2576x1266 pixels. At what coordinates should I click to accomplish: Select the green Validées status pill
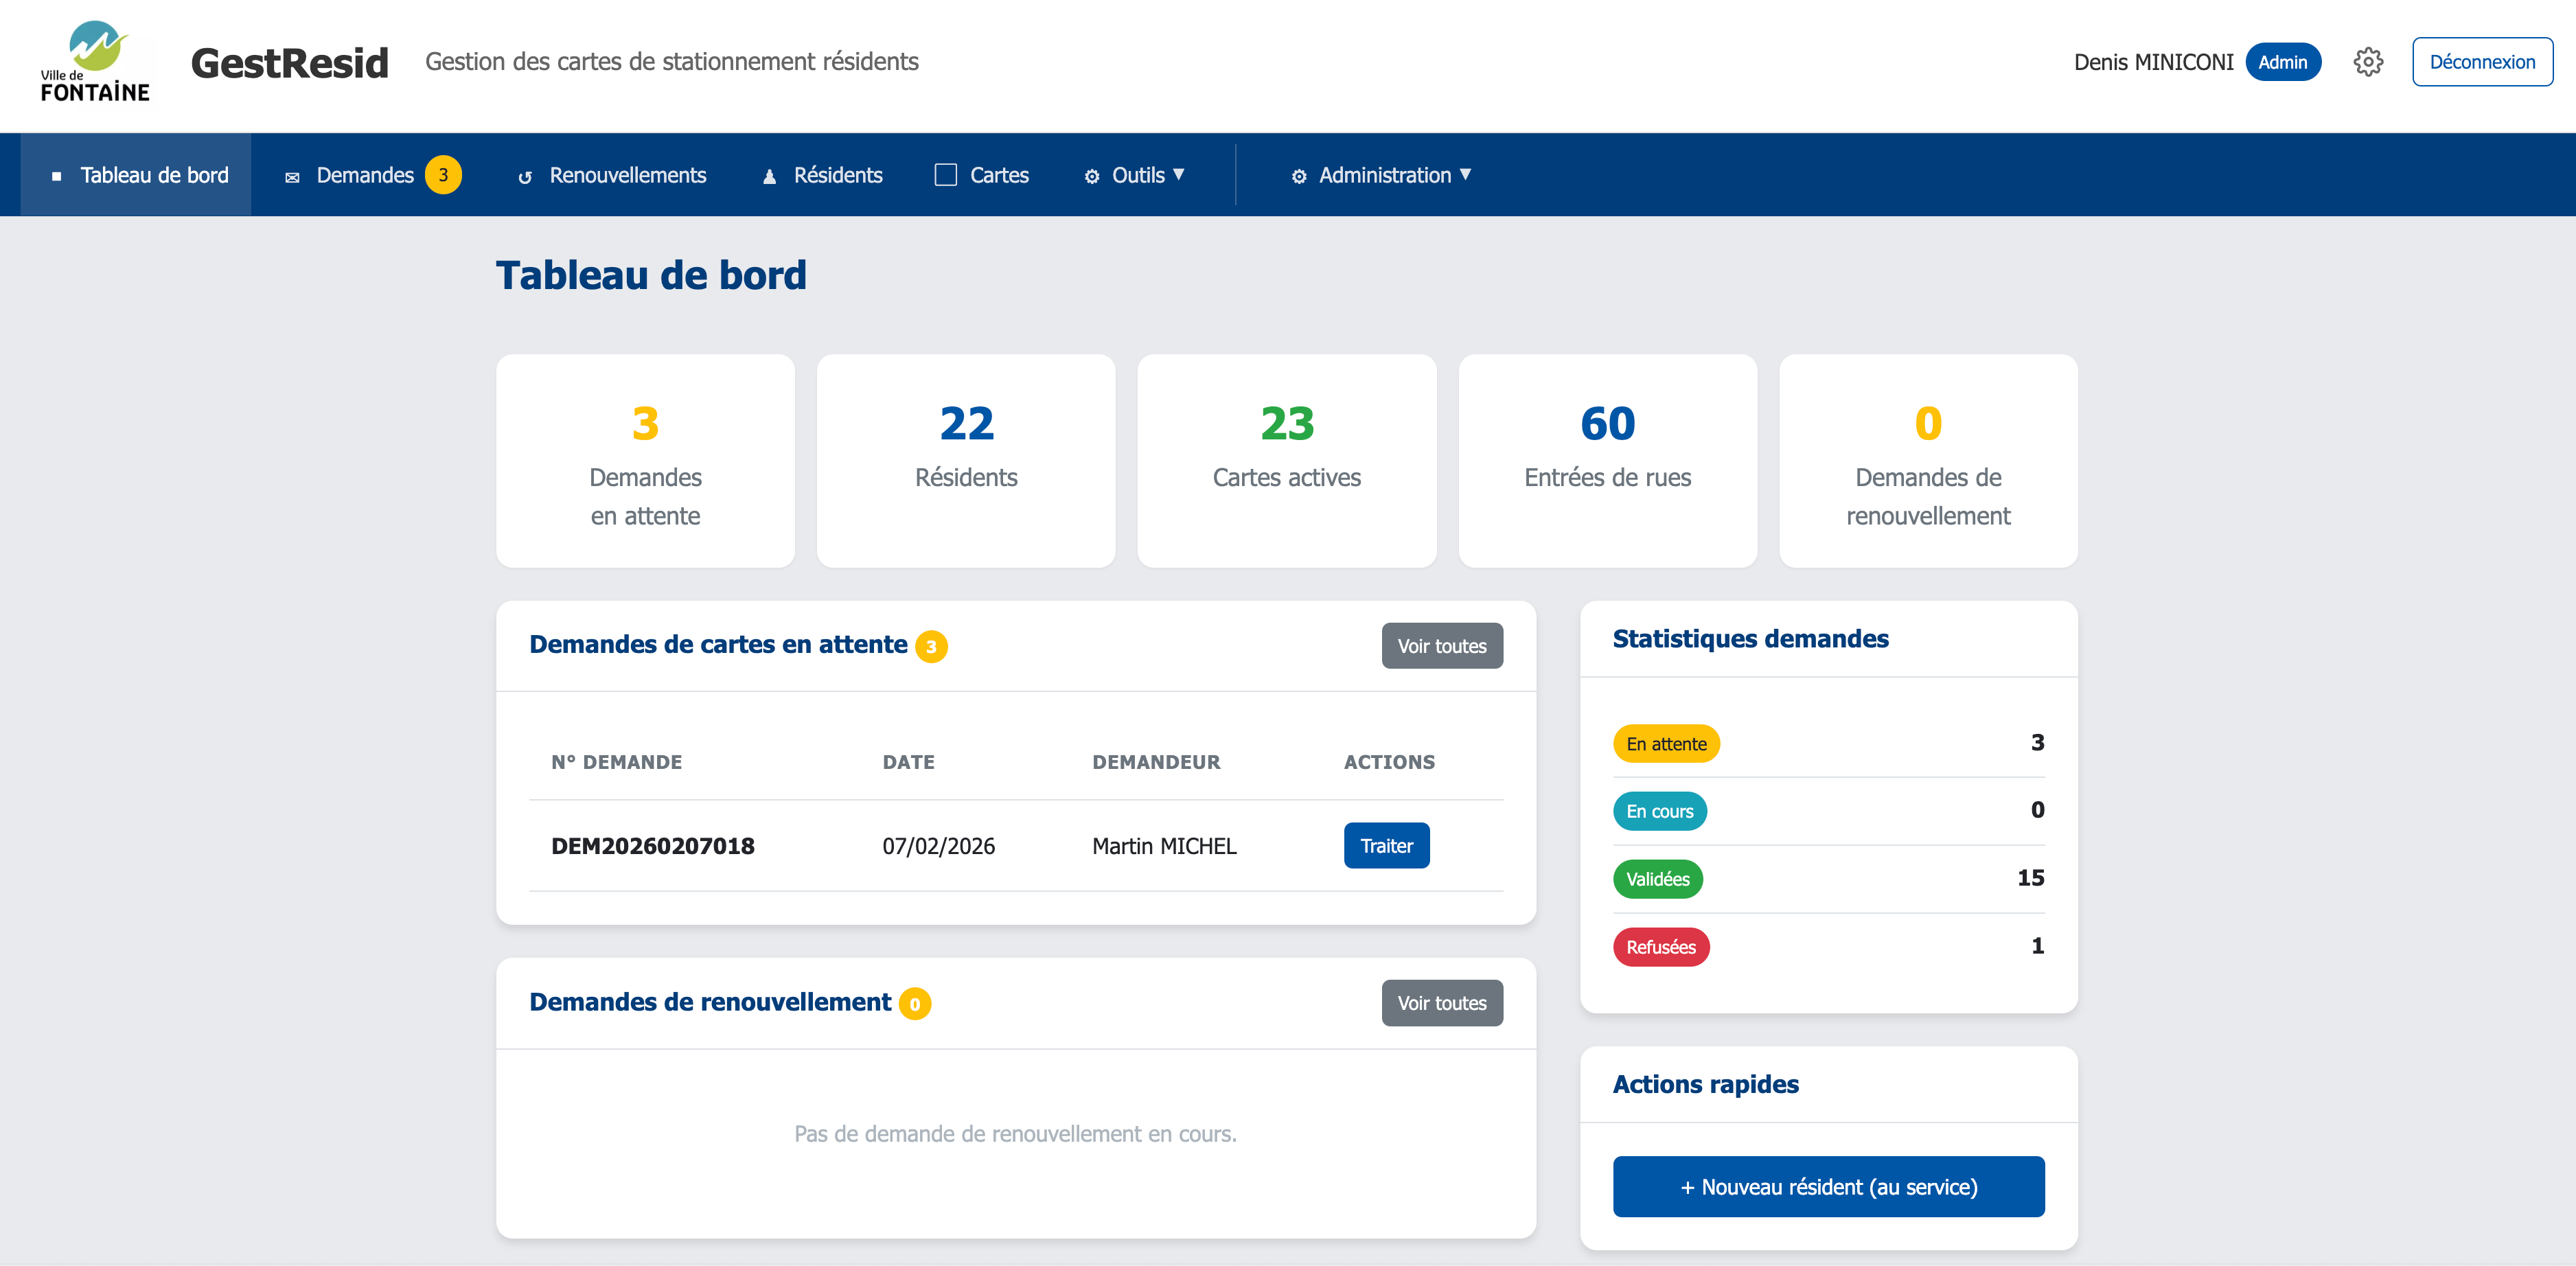click(x=1657, y=879)
